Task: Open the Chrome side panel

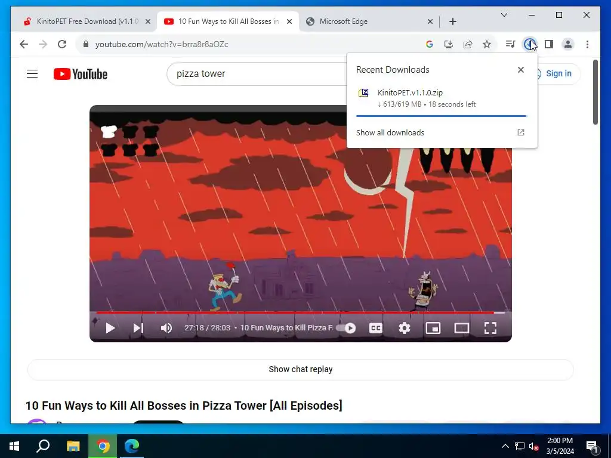Action: pyautogui.click(x=549, y=44)
